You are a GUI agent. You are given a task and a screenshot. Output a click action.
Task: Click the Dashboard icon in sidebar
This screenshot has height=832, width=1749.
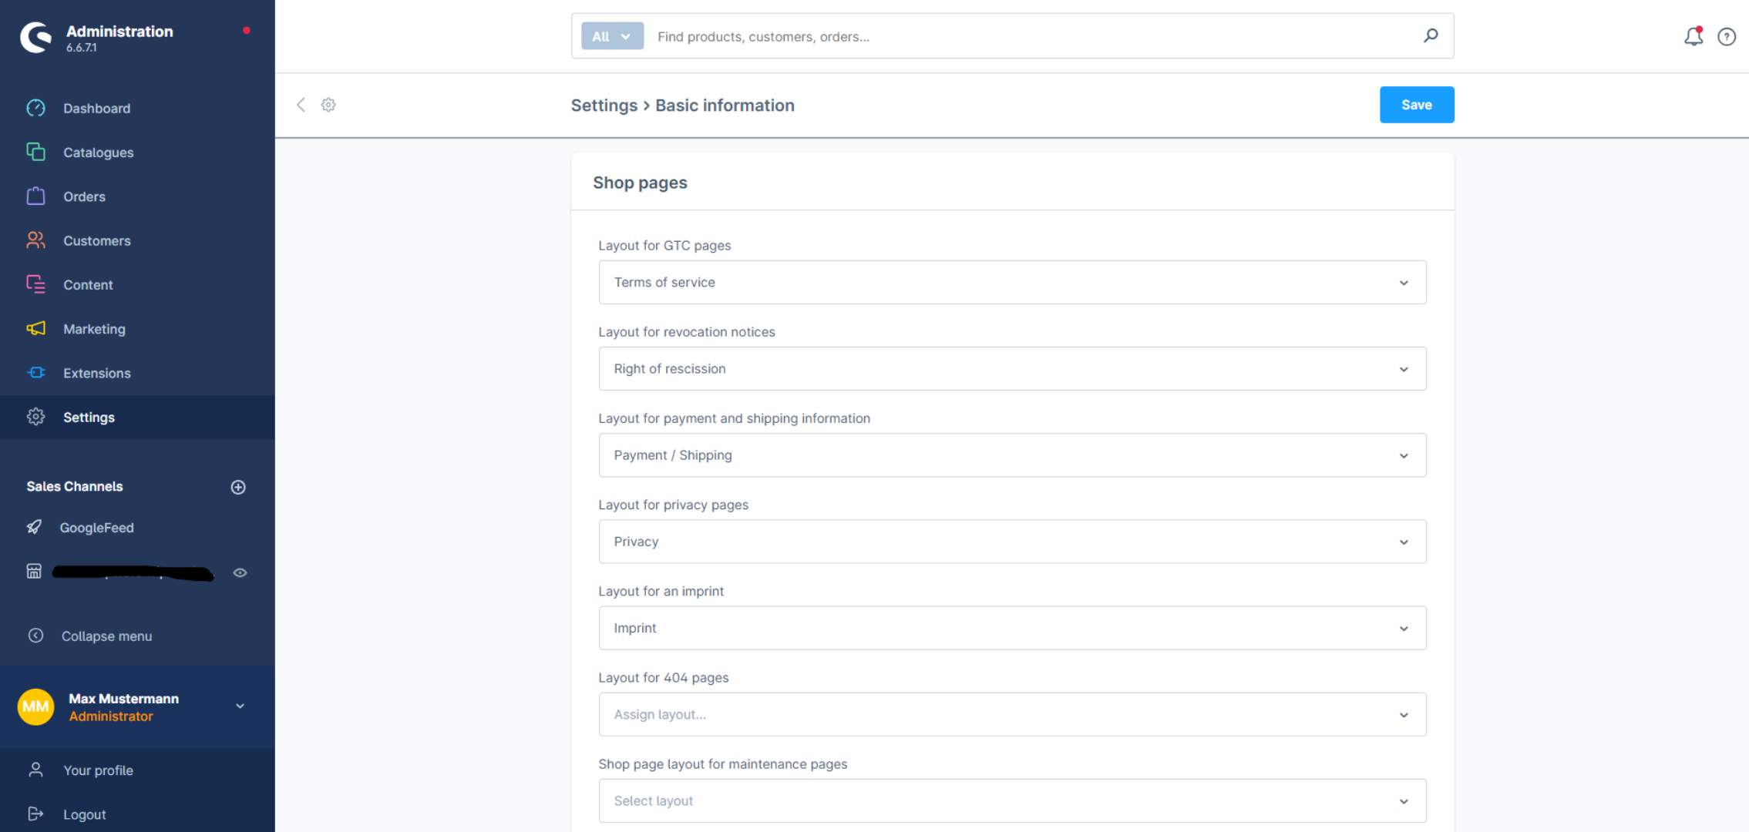pos(35,107)
